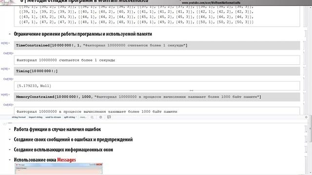Viewport: 312px width, 175px height.
Task: Click the 'import string' suggestion button
Action: tap(36, 117)
